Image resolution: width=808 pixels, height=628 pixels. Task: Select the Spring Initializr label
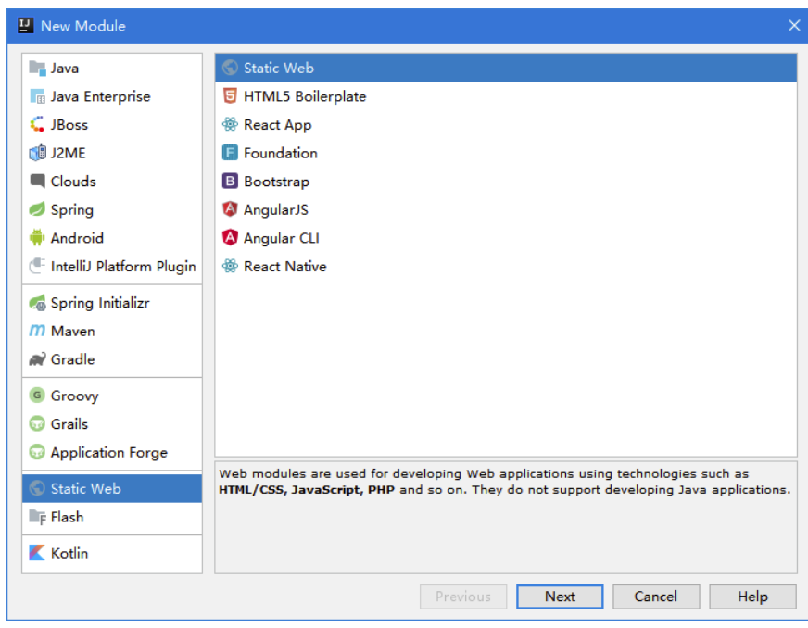point(100,303)
